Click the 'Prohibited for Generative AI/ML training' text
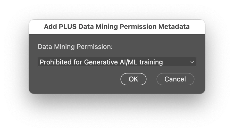The width and height of the screenshot is (234, 132). 101,62
